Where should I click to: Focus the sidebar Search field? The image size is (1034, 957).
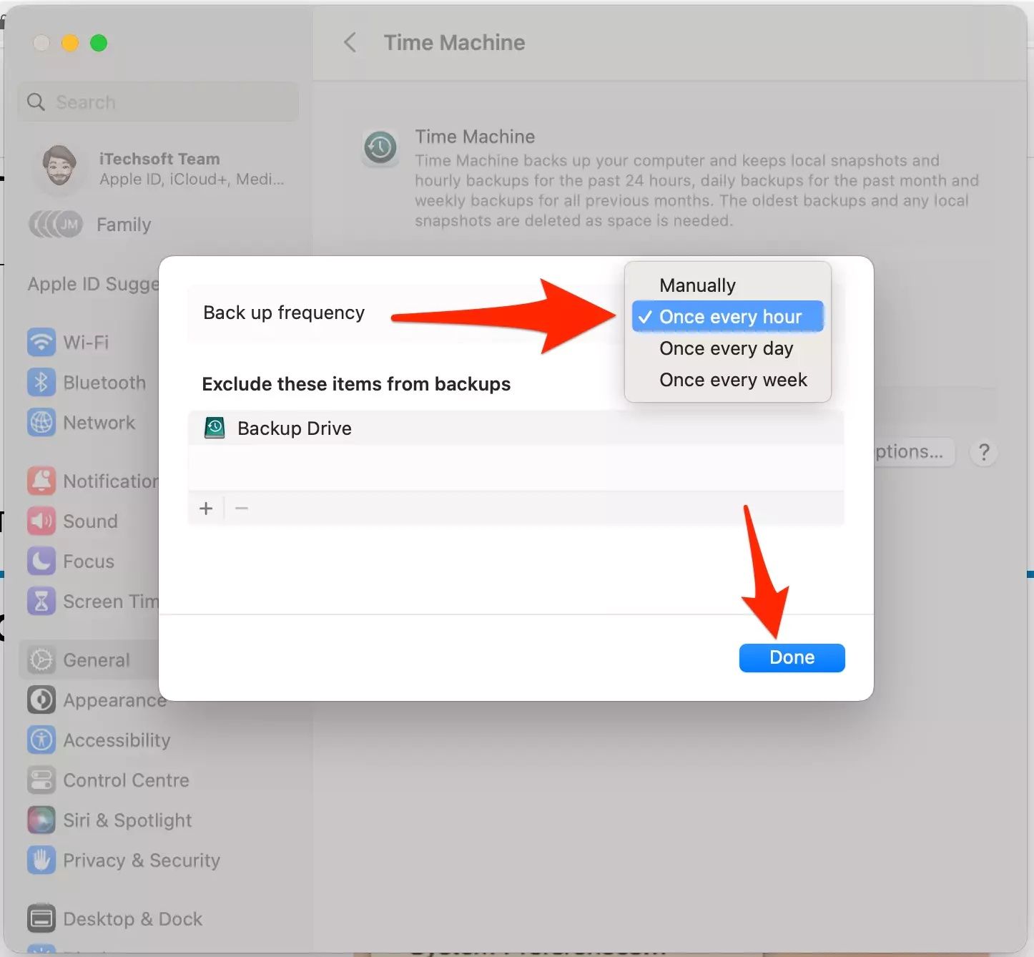coord(158,102)
